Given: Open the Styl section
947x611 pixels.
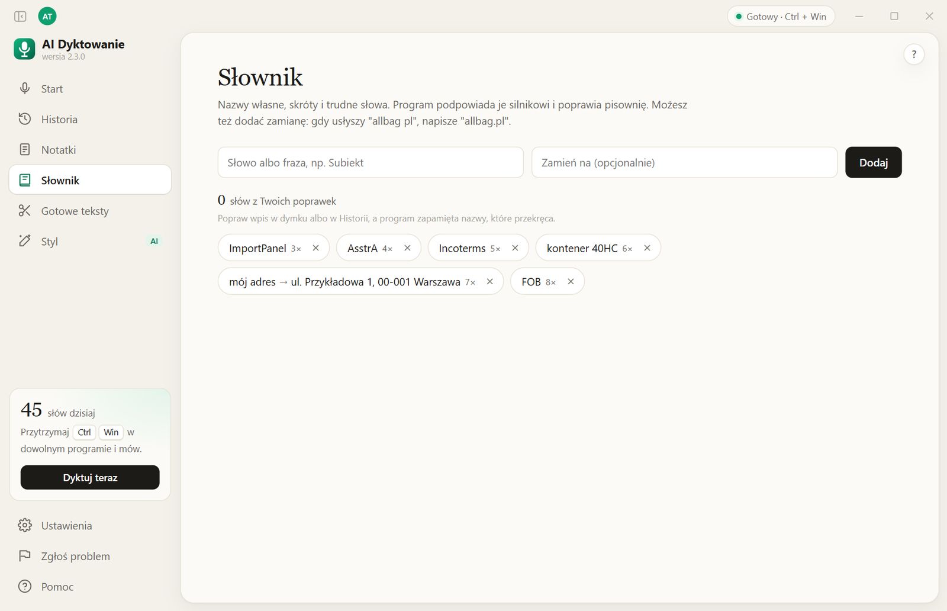Looking at the screenshot, I should [x=90, y=242].
